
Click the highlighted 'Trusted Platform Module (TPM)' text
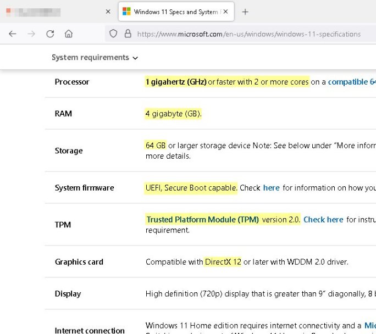[x=202, y=220]
